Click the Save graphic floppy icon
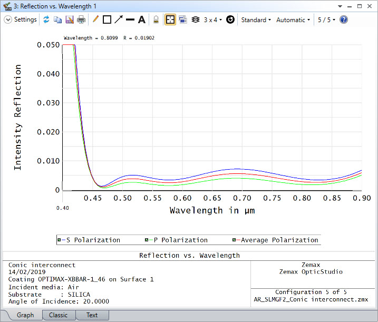Viewport: 378px width, 322px height. point(70,20)
